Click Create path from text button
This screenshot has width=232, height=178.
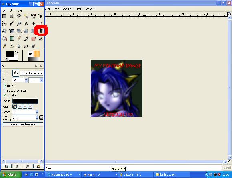(x=23, y=125)
